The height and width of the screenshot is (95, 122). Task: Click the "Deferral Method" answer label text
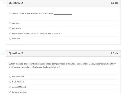19,92
